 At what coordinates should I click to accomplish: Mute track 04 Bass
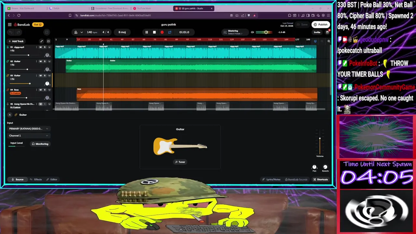click(40, 90)
